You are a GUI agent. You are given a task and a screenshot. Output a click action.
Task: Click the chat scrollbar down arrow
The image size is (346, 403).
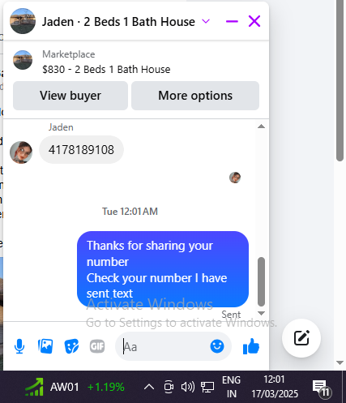pyautogui.click(x=261, y=313)
